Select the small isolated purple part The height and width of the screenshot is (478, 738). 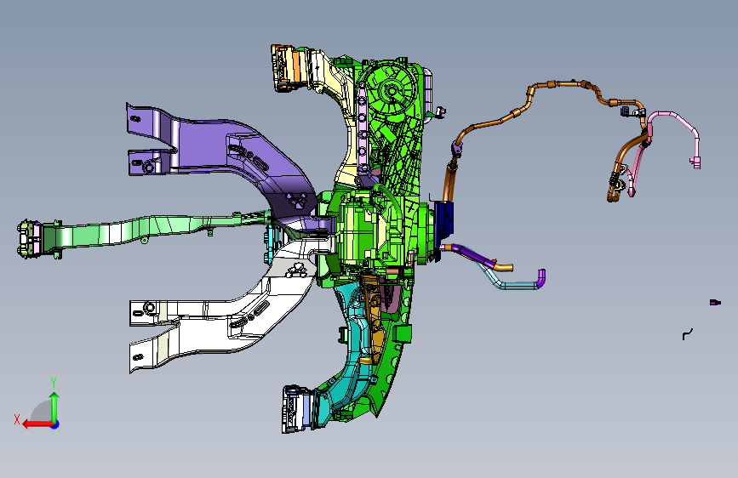(x=715, y=302)
